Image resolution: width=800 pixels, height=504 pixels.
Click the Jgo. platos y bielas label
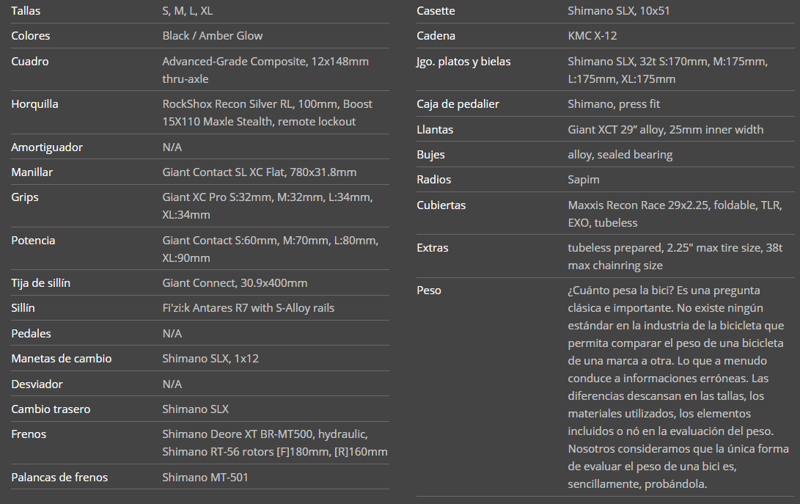(x=463, y=62)
